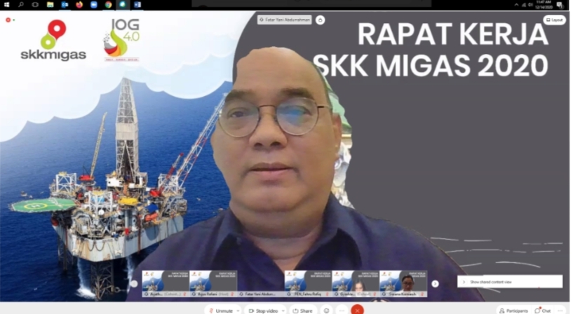
Task: Open panel options ellipsis beside Chat
Action: pyautogui.click(x=560, y=310)
